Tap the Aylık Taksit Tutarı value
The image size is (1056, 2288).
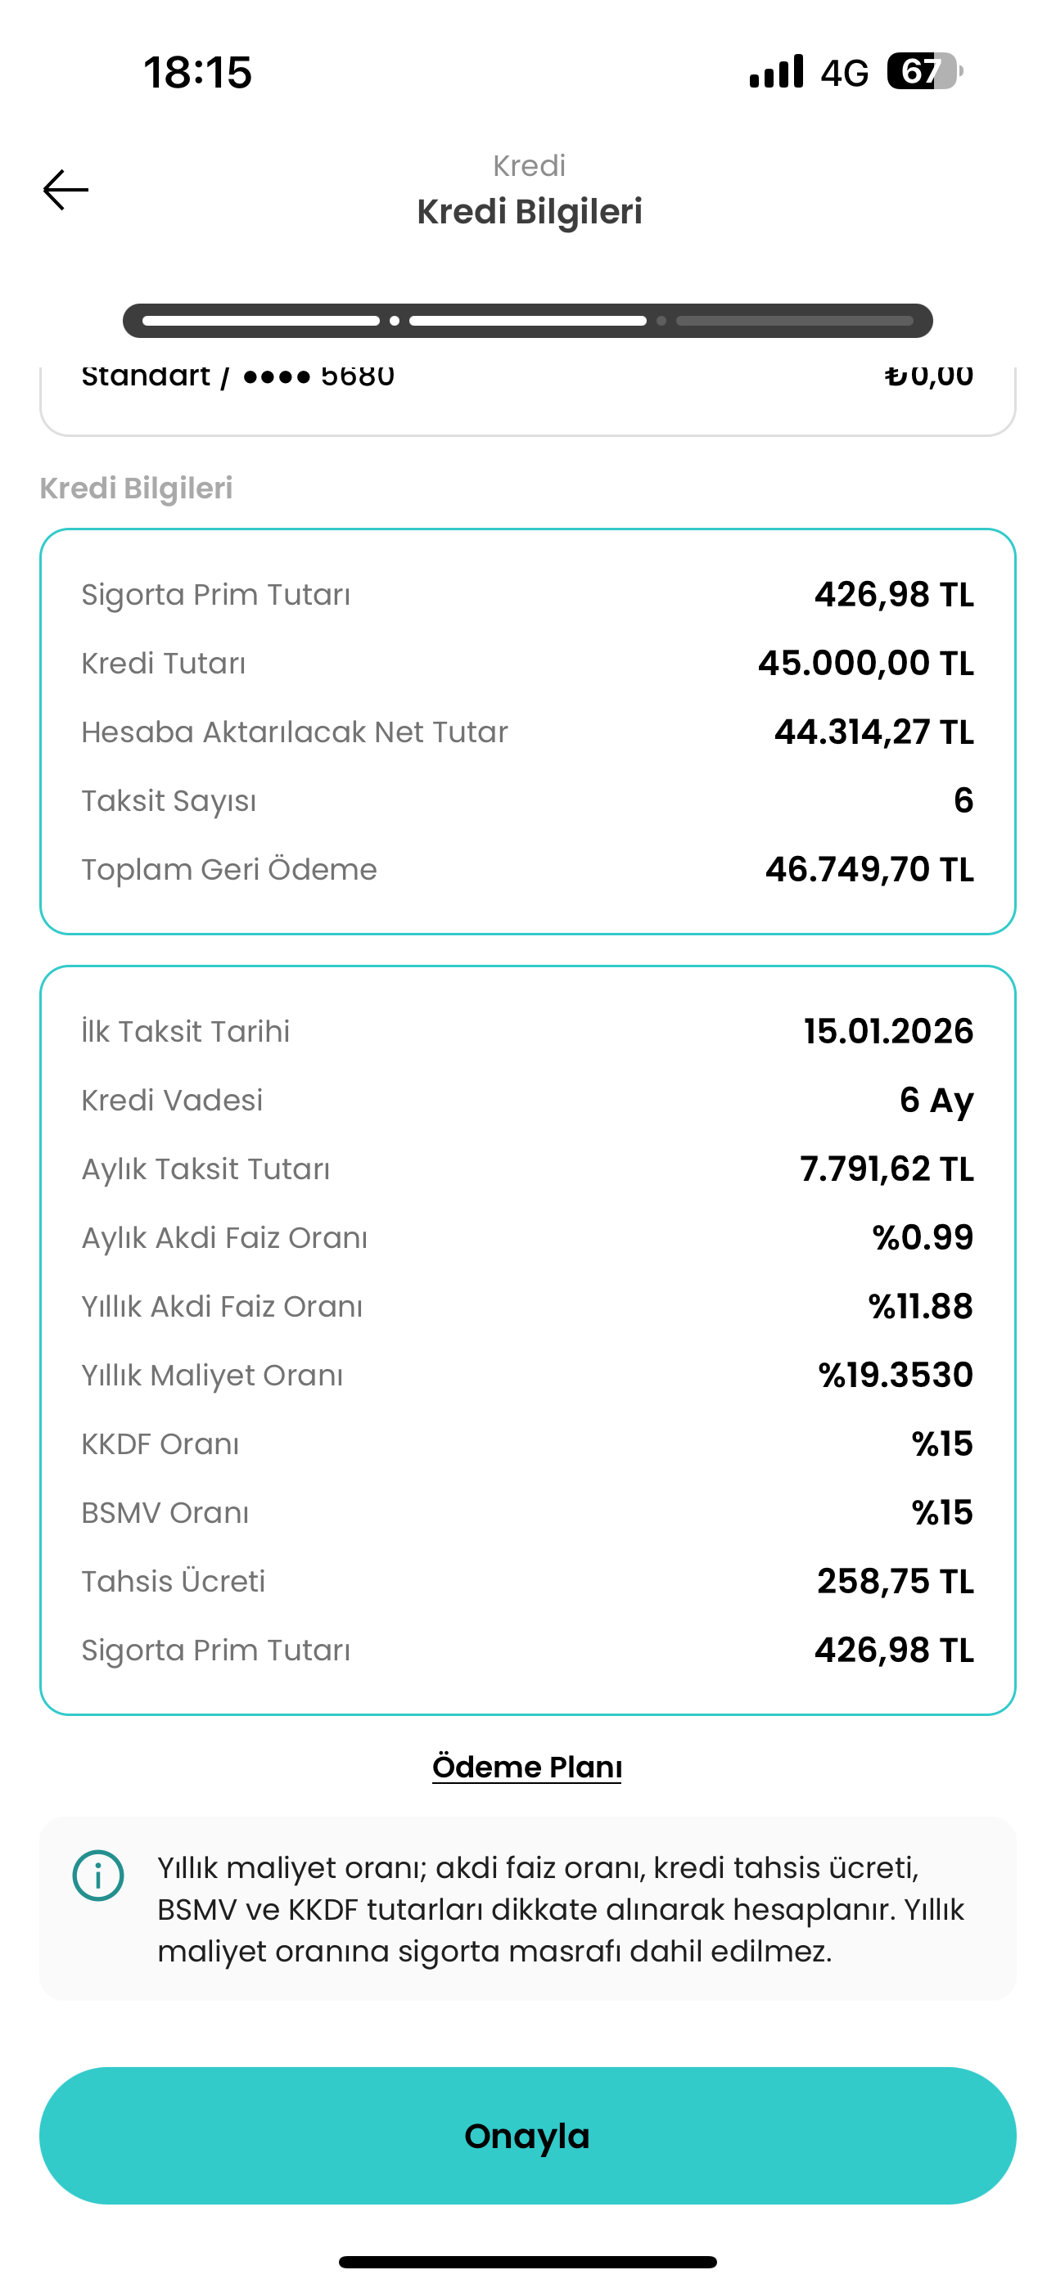click(x=887, y=1168)
